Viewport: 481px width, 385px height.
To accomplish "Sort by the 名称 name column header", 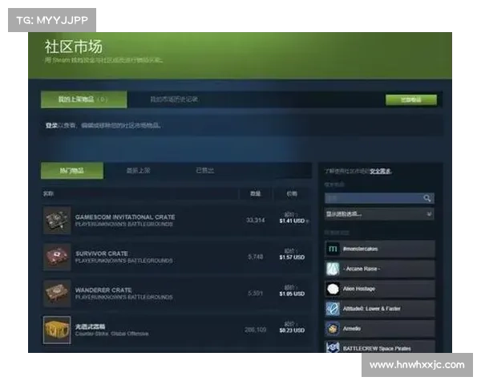I will pos(48,194).
